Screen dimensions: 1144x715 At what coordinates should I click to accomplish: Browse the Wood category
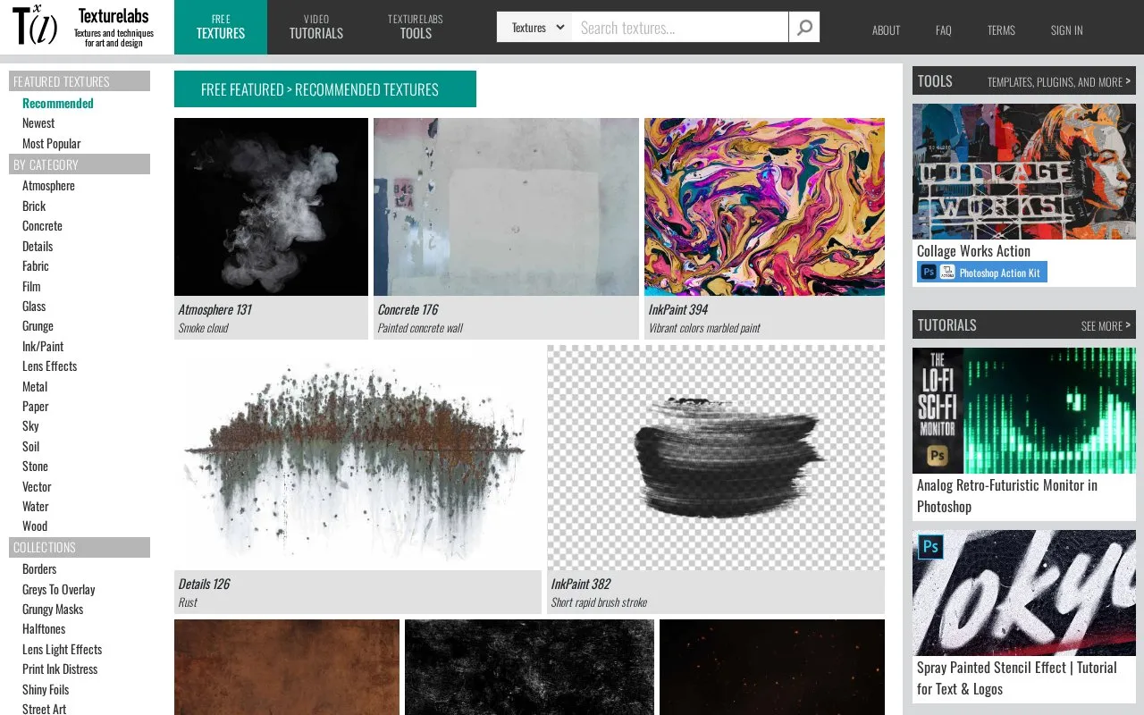(x=35, y=526)
